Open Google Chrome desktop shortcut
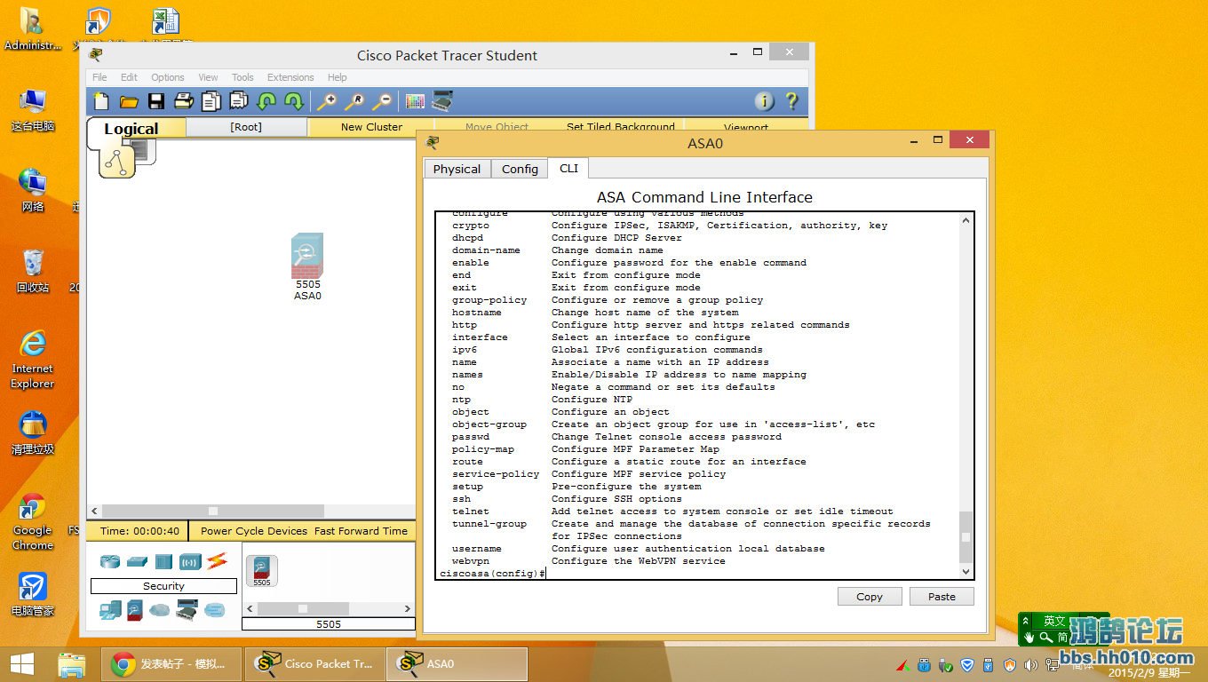Image resolution: width=1208 pixels, height=682 pixels. (x=33, y=522)
